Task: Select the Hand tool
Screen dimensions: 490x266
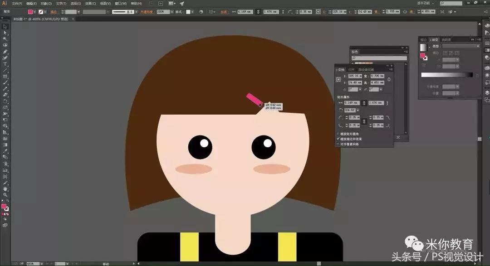Action: [5, 188]
